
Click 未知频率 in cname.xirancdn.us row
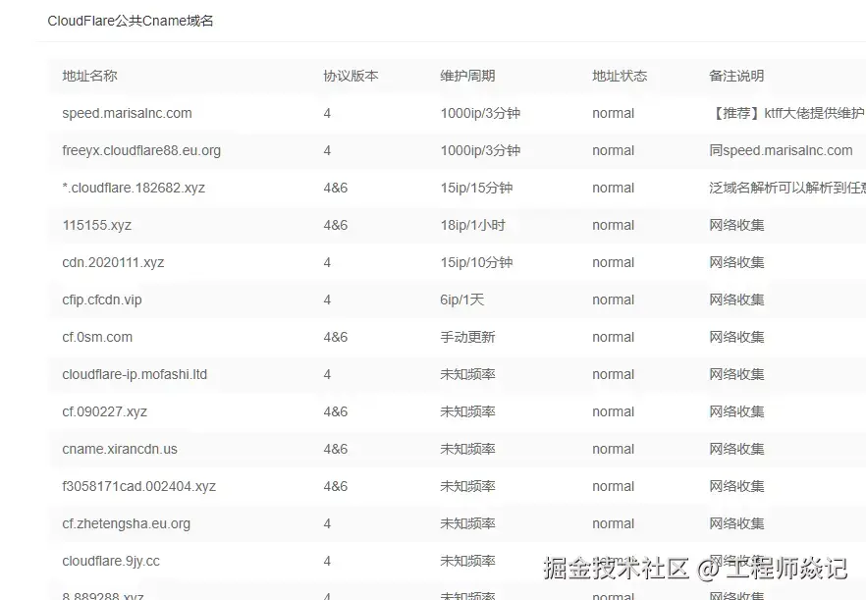tap(467, 449)
